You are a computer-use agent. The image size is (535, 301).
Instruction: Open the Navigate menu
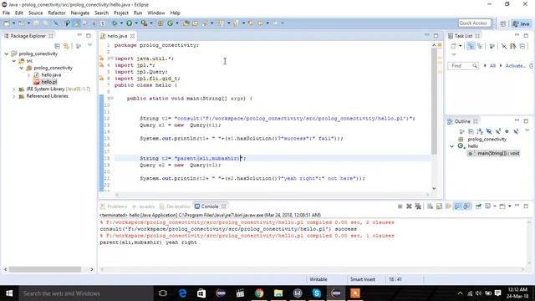click(80, 13)
